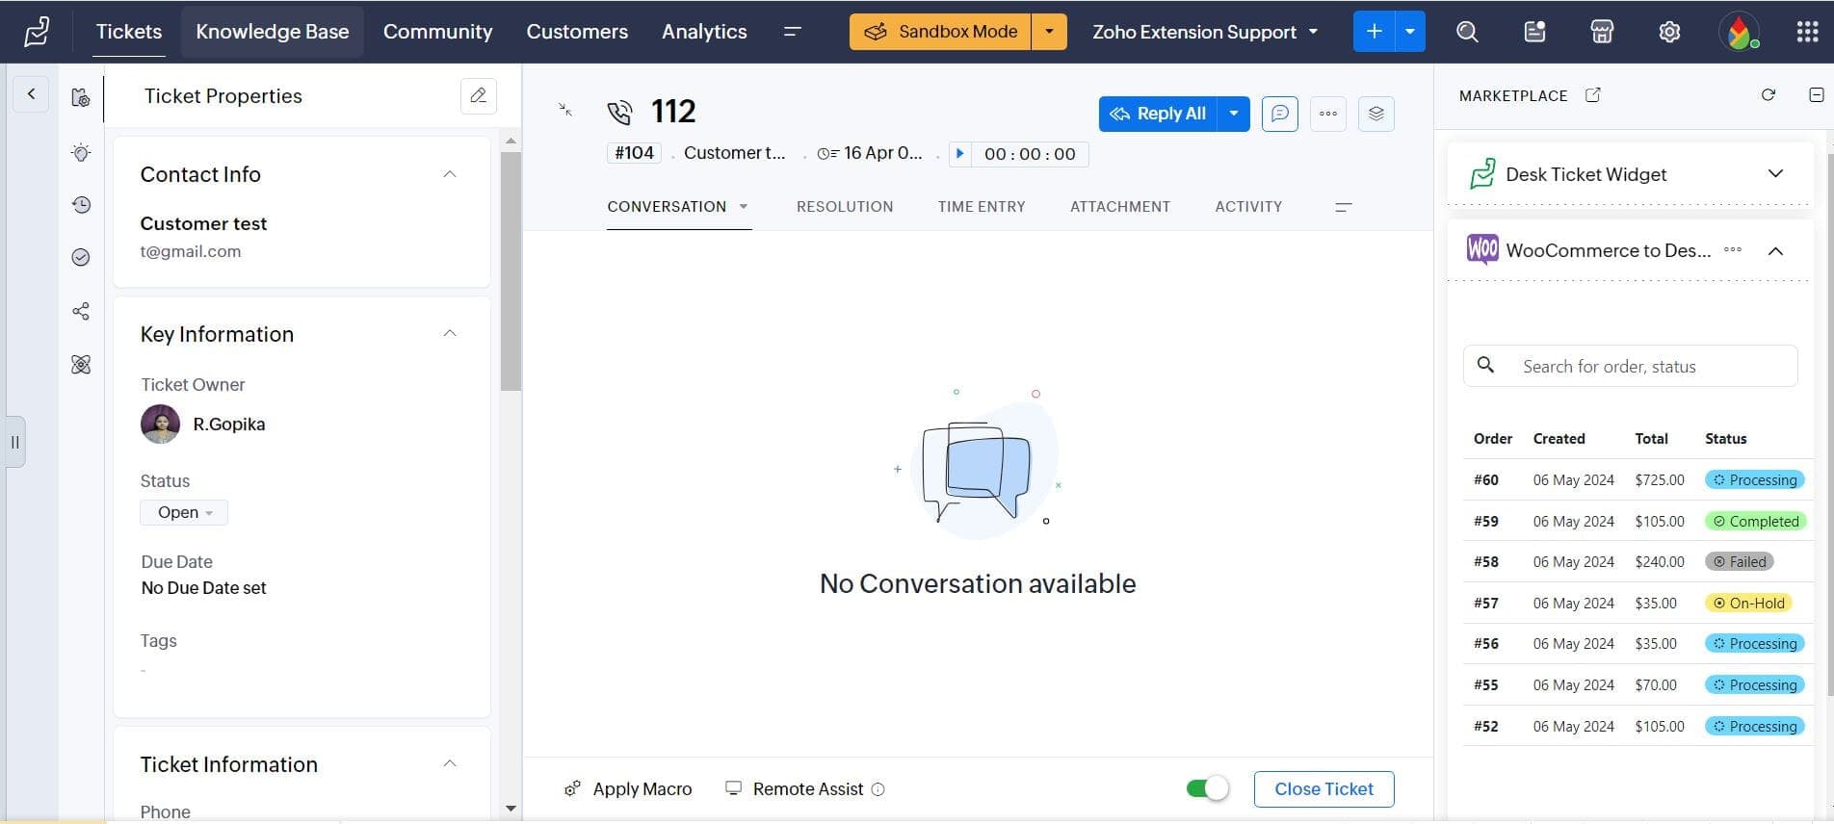Image resolution: width=1834 pixels, height=824 pixels.
Task: Open the Reply All dropdown arrow
Action: click(1233, 114)
